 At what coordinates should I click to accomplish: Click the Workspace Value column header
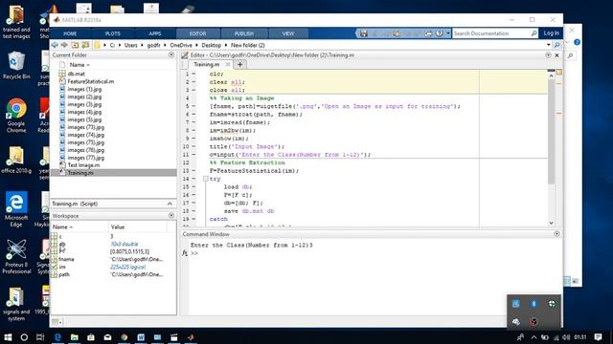117,227
